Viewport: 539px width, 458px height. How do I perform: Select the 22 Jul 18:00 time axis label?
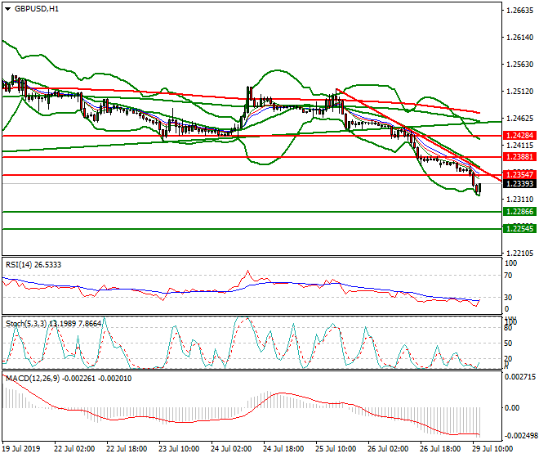click(x=127, y=449)
